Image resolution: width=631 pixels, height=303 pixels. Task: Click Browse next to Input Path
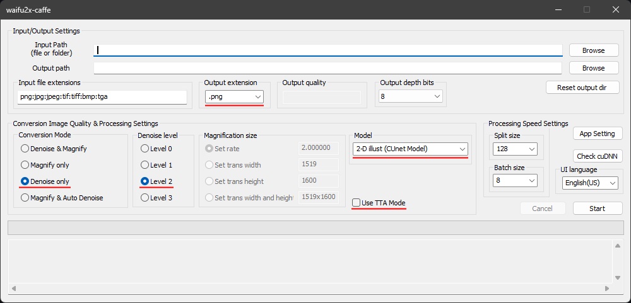[593, 50]
